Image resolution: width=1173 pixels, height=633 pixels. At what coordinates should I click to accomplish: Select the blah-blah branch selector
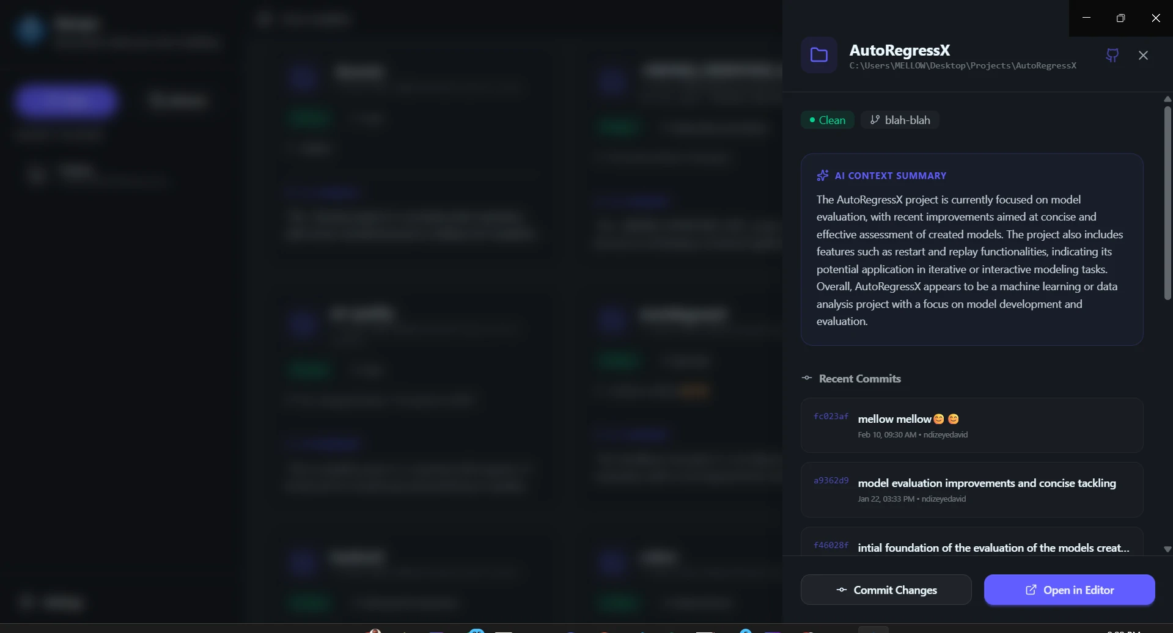pos(900,120)
